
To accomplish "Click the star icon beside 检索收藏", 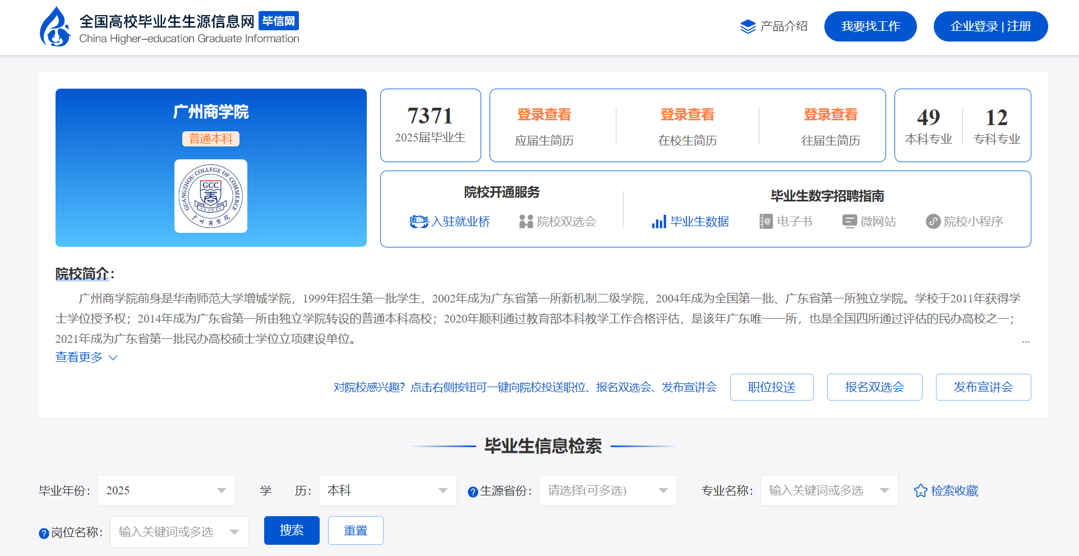I will pos(920,491).
